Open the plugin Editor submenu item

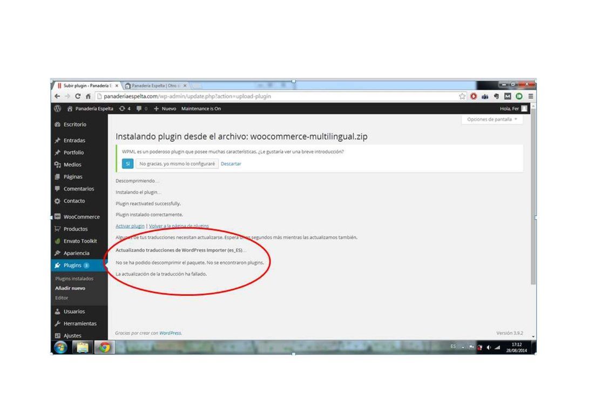pos(62,298)
